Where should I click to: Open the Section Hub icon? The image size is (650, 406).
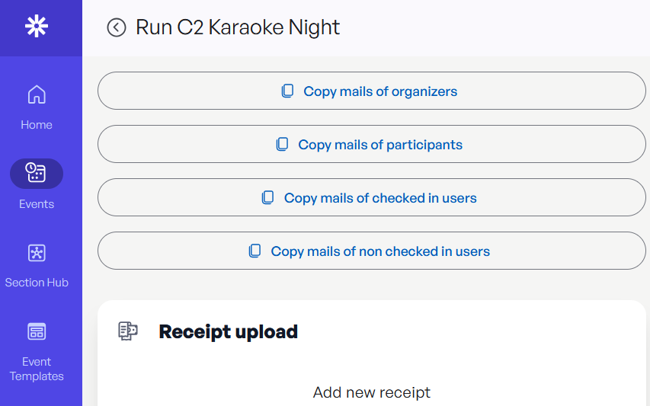[x=37, y=253]
